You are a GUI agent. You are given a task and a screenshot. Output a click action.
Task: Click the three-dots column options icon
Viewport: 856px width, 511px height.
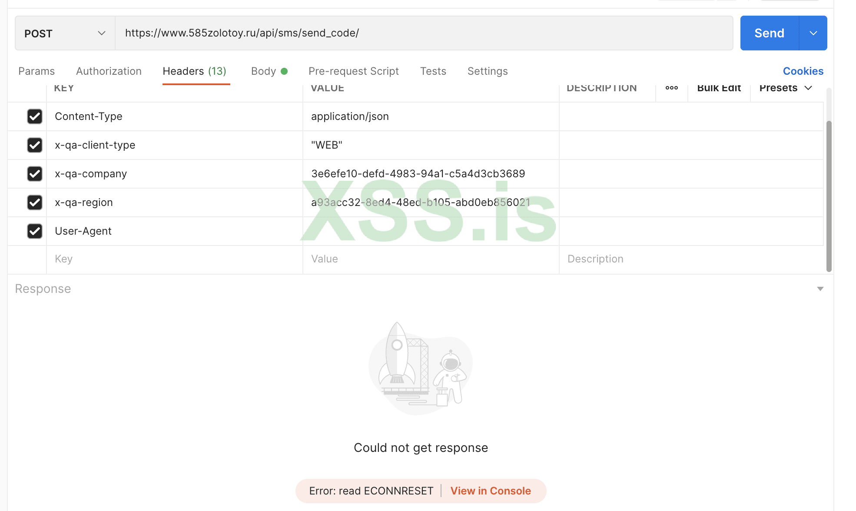click(x=671, y=88)
